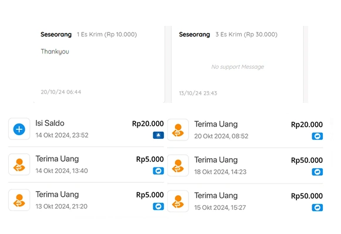The width and height of the screenshot is (341, 234).
Task: Click the blue wallet badge under Rp5.000 on 13 Okt
Action: pos(158,206)
